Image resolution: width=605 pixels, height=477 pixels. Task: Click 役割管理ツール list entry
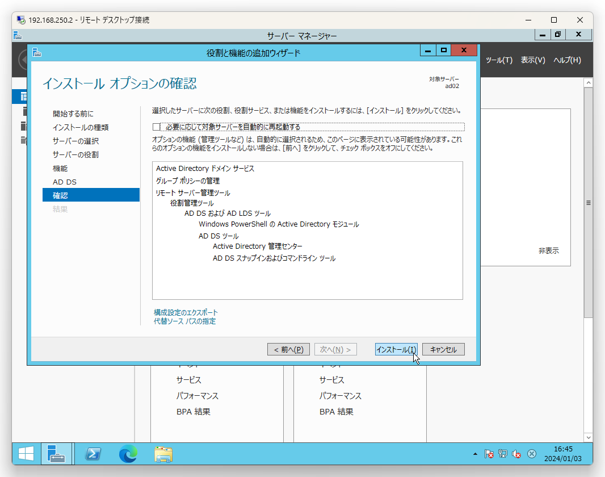[x=192, y=203]
